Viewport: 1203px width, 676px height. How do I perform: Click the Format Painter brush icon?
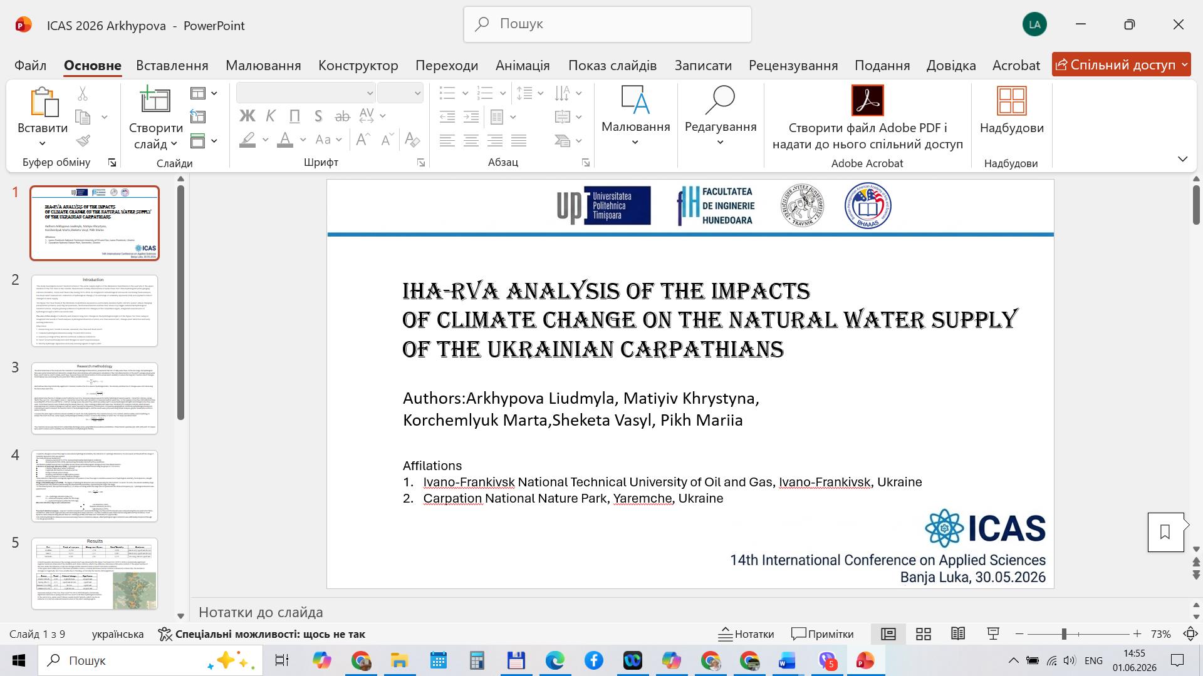(x=83, y=141)
